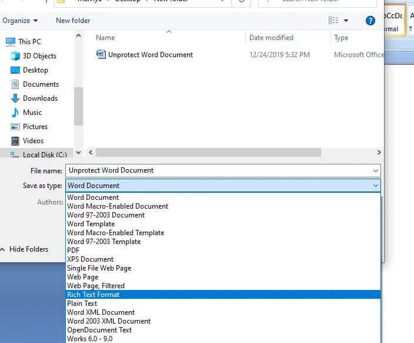The height and width of the screenshot is (343, 414).
Task: Choose Word 97-2003 Template option
Action: click(x=223, y=242)
